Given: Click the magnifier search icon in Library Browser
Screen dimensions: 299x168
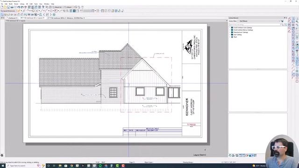Looking at the screenshot, I should pyautogui.click(x=282, y=25).
